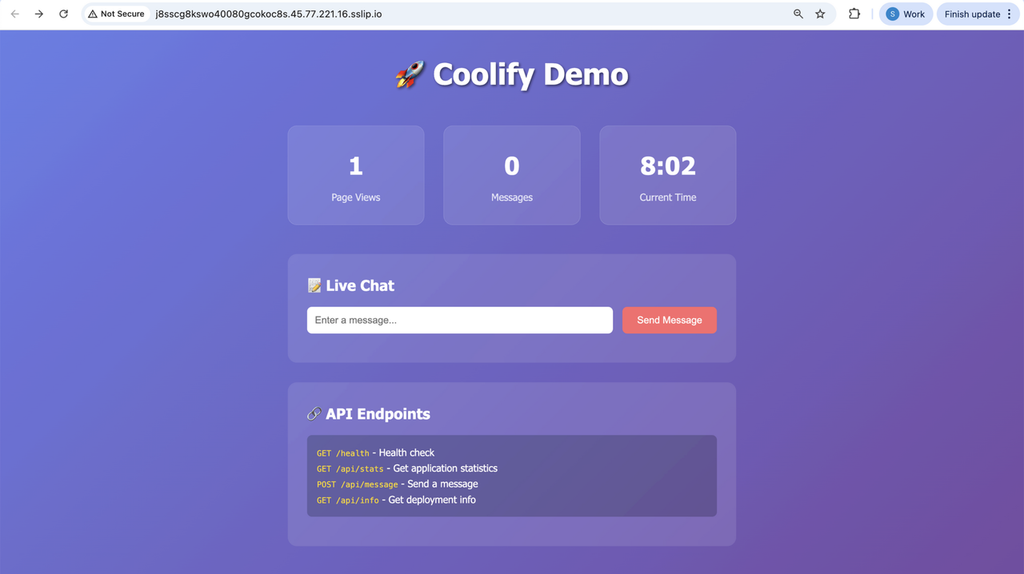Click the GET /api/stats endpoint line
Image resolution: width=1024 pixels, height=574 pixels.
click(x=407, y=468)
